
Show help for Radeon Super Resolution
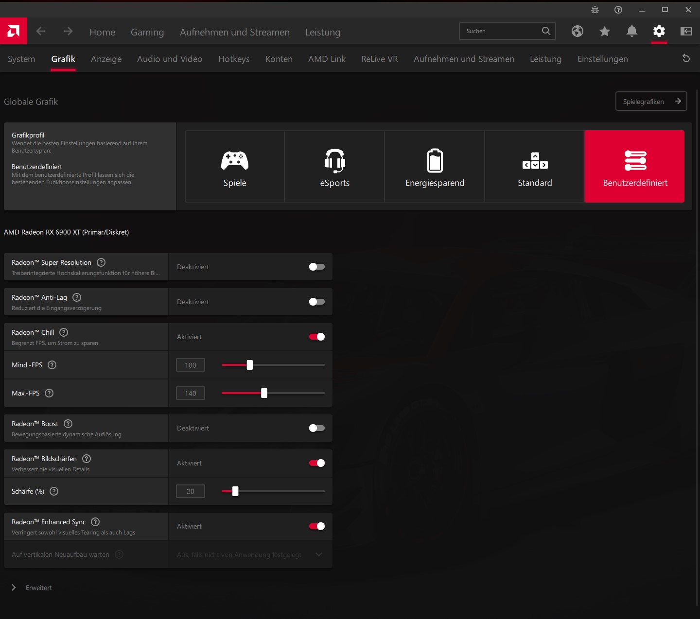tap(101, 262)
